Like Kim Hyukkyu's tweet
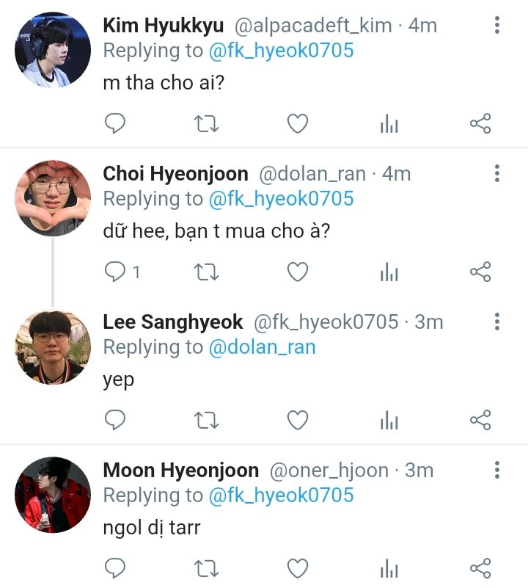The image size is (528, 588). (x=297, y=124)
